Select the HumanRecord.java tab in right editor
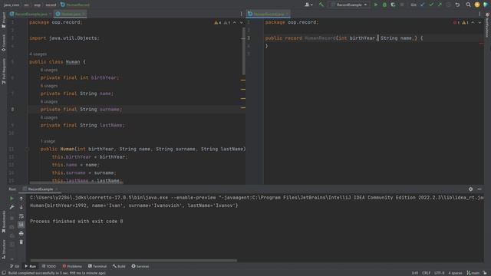The image size is (491, 276). click(x=269, y=14)
